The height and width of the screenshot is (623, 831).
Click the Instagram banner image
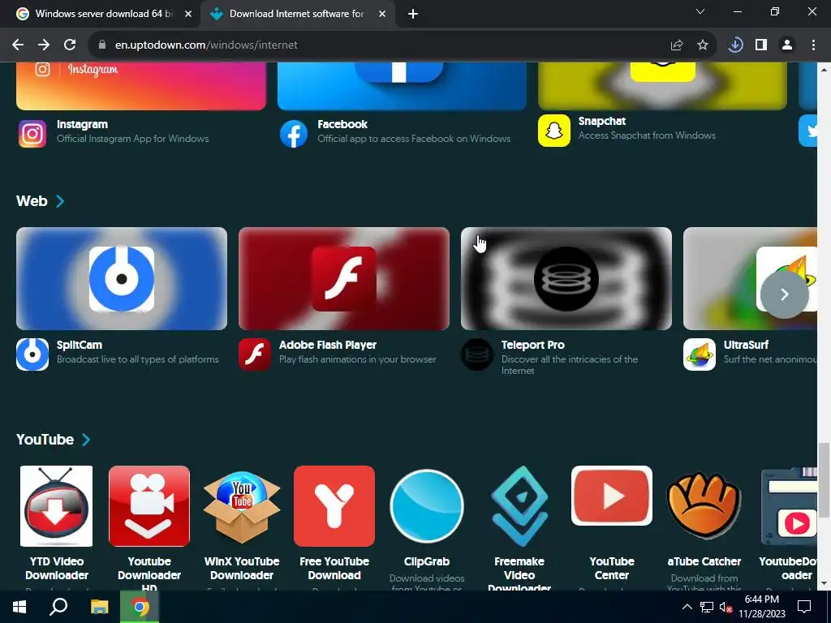[141, 86]
